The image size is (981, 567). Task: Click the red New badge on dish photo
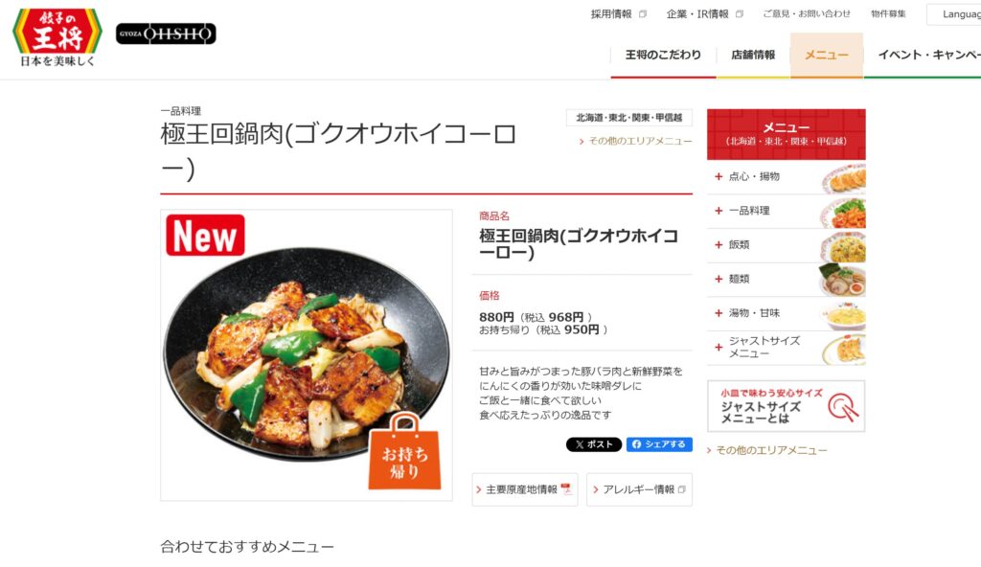pyautogui.click(x=205, y=236)
